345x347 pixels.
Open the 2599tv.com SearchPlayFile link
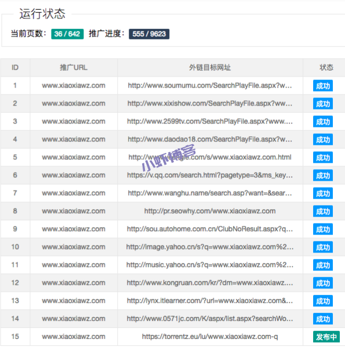tap(210, 121)
